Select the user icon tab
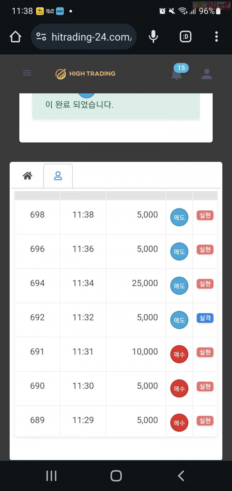This screenshot has width=232, height=491. pos(58,176)
